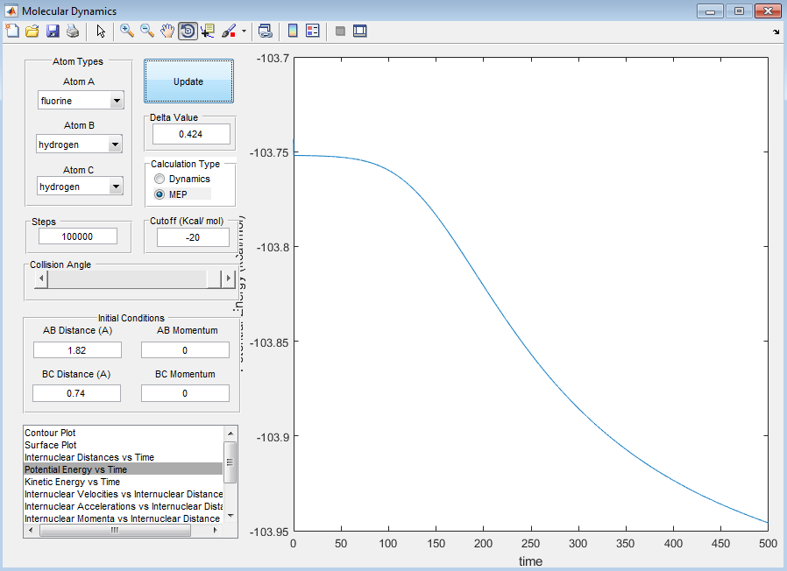
Task: Click the Link Plot icon
Action: pos(265,32)
